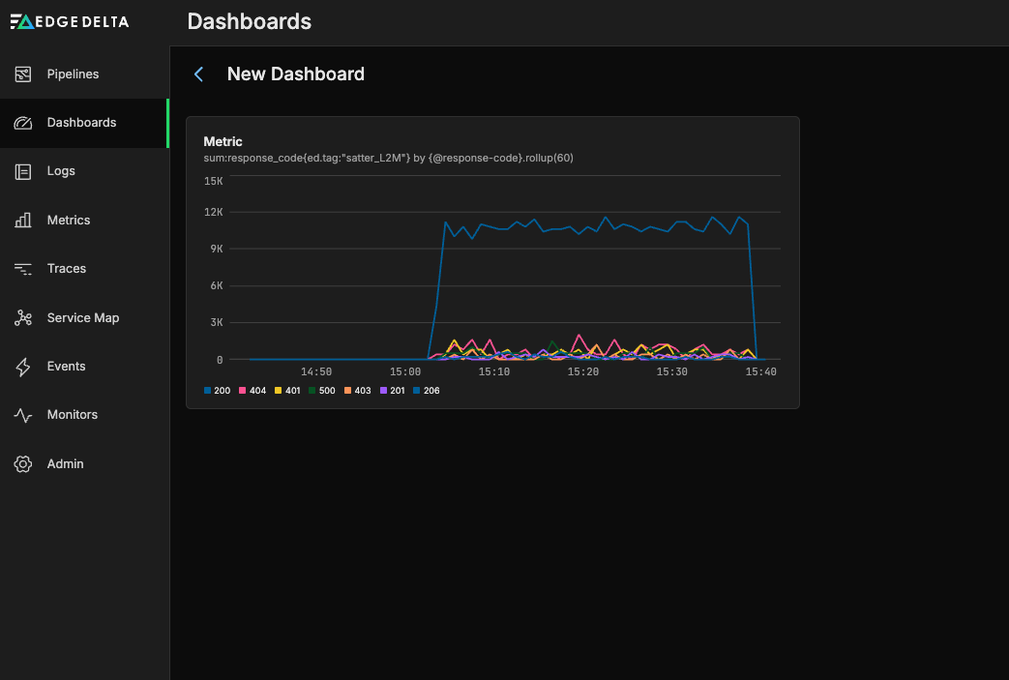Click the New Dashboard title
The image size is (1009, 680).
pyautogui.click(x=295, y=74)
